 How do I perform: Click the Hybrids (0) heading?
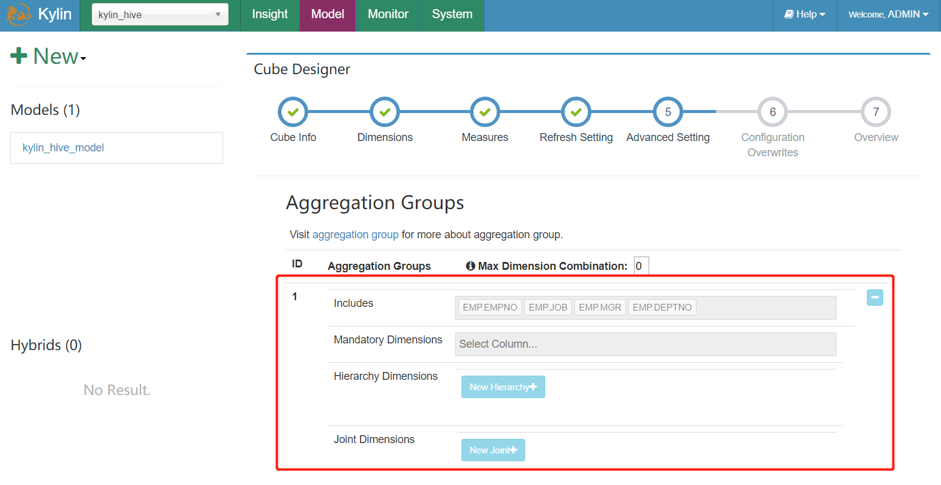pyautogui.click(x=46, y=345)
